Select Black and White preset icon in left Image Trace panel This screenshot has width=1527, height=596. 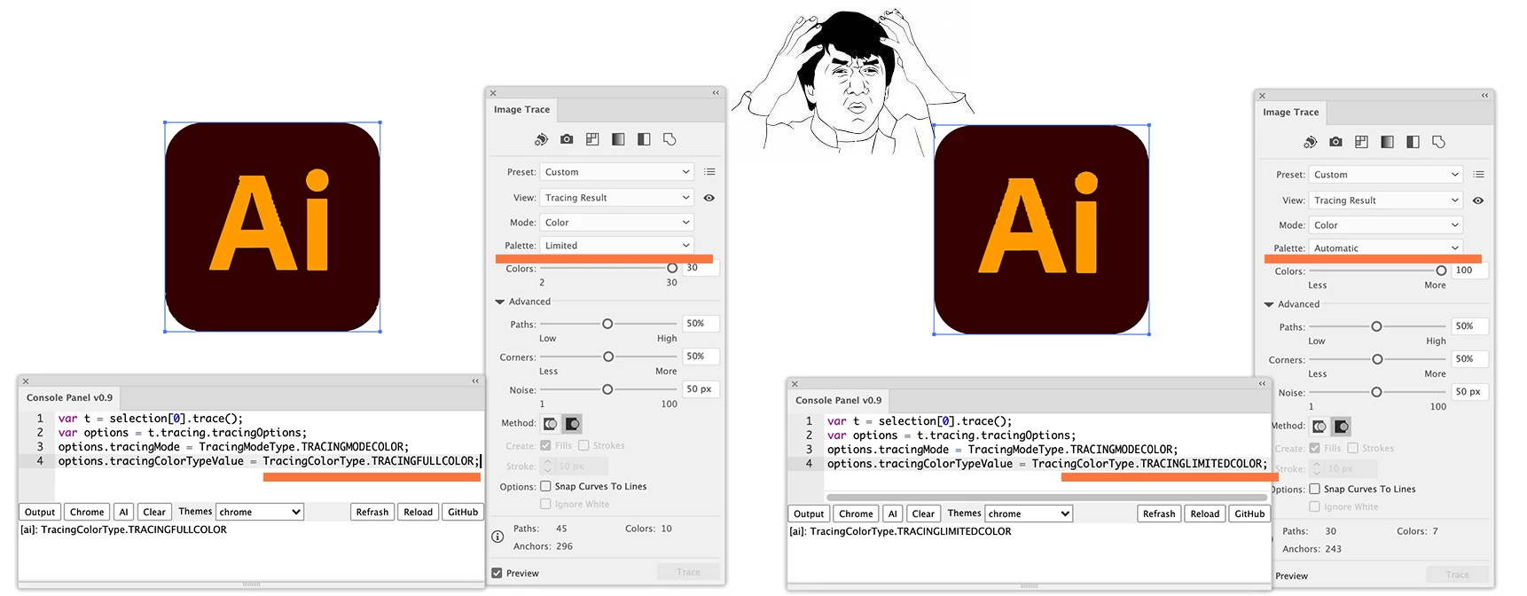[644, 139]
